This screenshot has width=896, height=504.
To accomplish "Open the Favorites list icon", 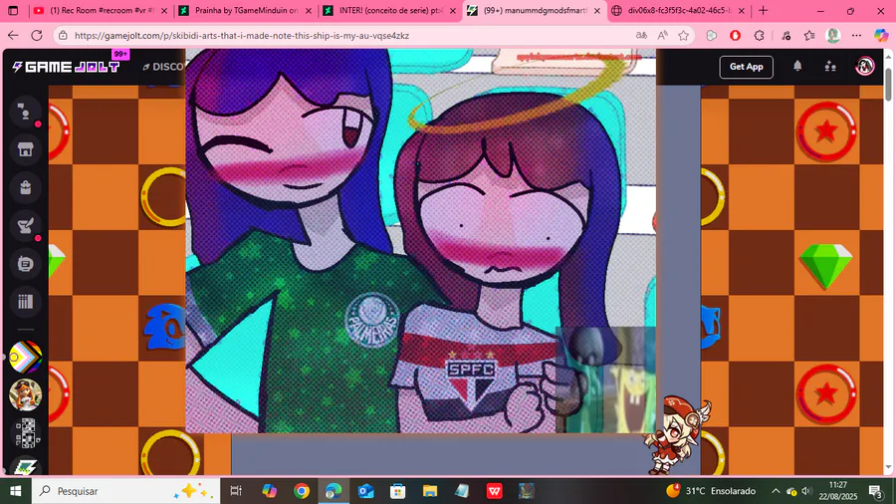I will click(809, 36).
